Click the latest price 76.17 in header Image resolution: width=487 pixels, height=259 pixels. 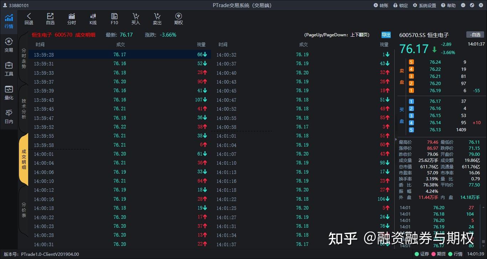coord(126,35)
